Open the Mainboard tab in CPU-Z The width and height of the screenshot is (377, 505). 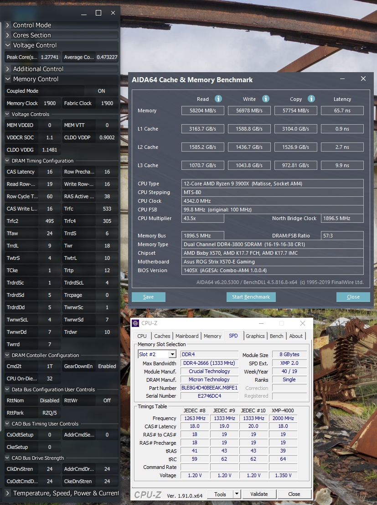[x=187, y=336]
